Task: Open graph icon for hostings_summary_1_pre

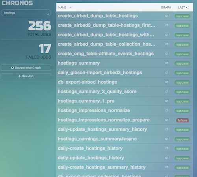Action: pyautogui.click(x=167, y=101)
